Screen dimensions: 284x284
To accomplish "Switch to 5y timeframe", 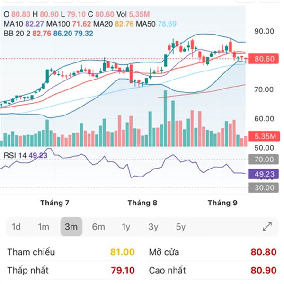I will click(181, 227).
